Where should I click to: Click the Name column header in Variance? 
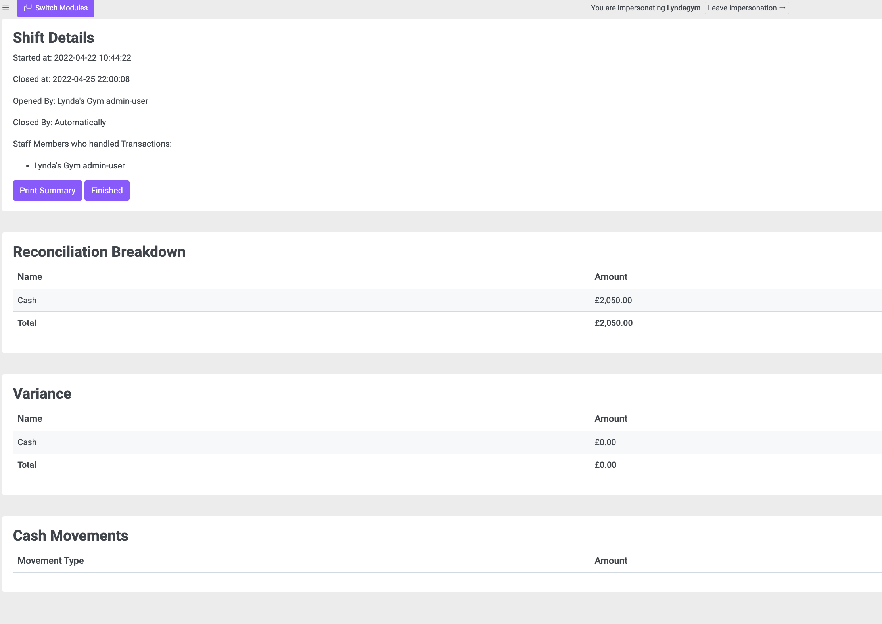[30, 419]
